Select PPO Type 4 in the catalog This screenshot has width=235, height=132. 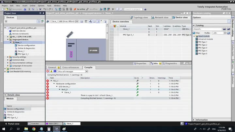(x=202, y=51)
